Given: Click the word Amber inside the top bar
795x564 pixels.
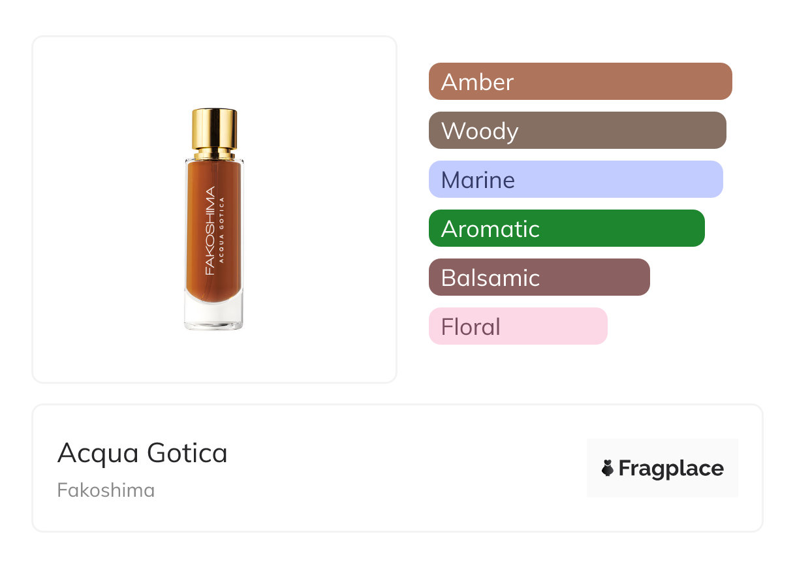Looking at the screenshot, I should [x=477, y=82].
